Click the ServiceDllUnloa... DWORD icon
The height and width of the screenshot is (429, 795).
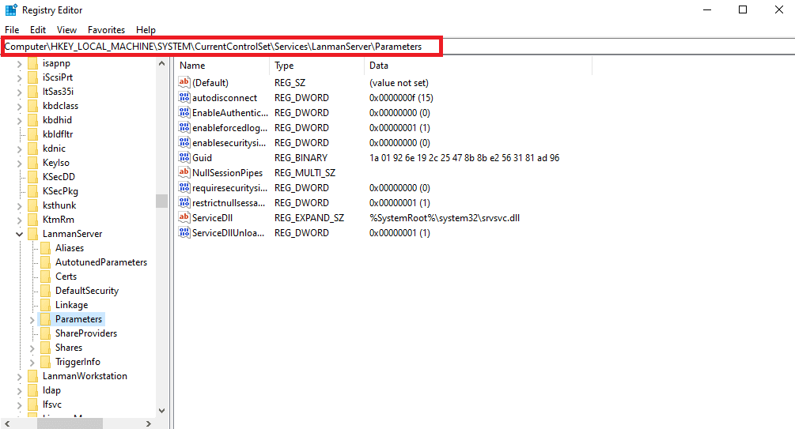pyautogui.click(x=184, y=232)
